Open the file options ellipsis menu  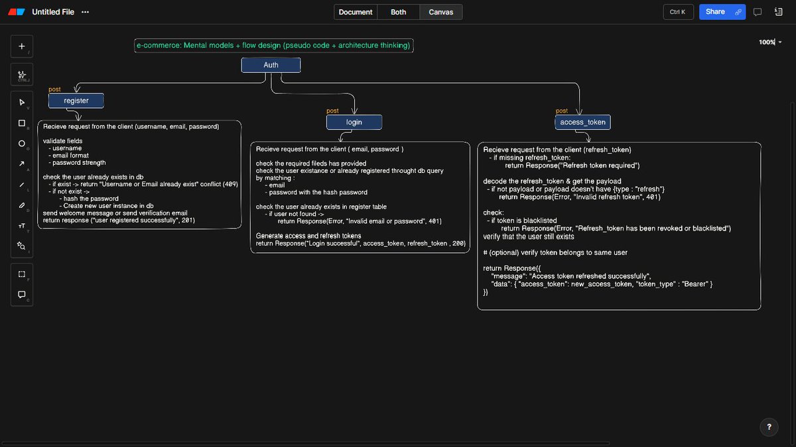point(85,12)
